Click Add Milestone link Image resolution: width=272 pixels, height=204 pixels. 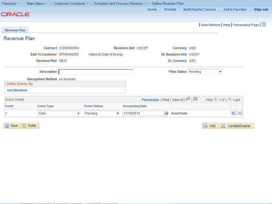17,90
